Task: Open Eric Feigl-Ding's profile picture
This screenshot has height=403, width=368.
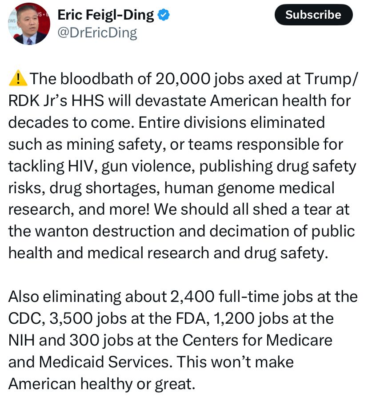Action: (x=29, y=24)
